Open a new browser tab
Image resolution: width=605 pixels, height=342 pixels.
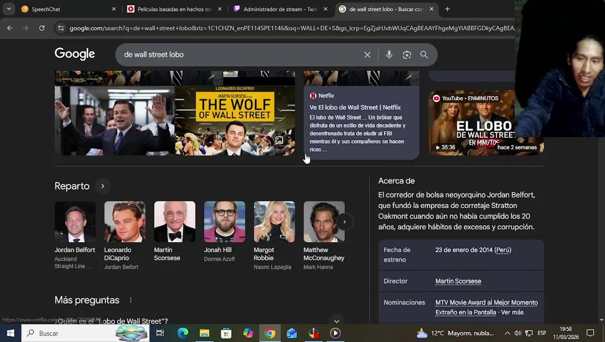[x=447, y=9]
